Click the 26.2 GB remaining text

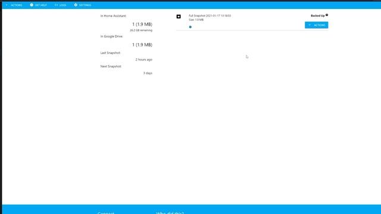141,30
